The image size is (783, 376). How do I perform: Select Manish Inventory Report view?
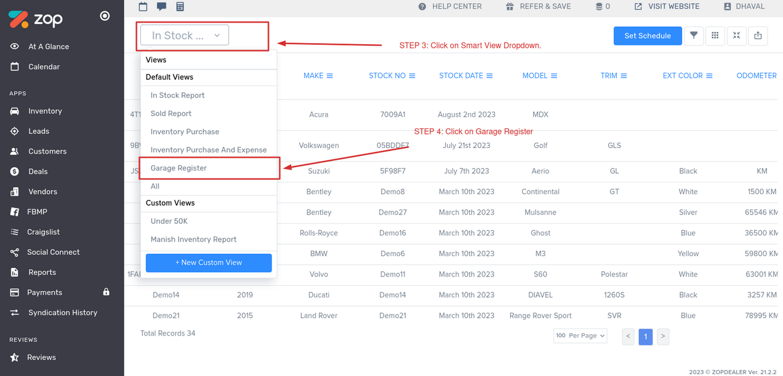click(x=193, y=240)
